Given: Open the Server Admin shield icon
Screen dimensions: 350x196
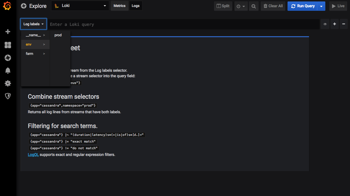Looking at the screenshot, I should 8,96.
